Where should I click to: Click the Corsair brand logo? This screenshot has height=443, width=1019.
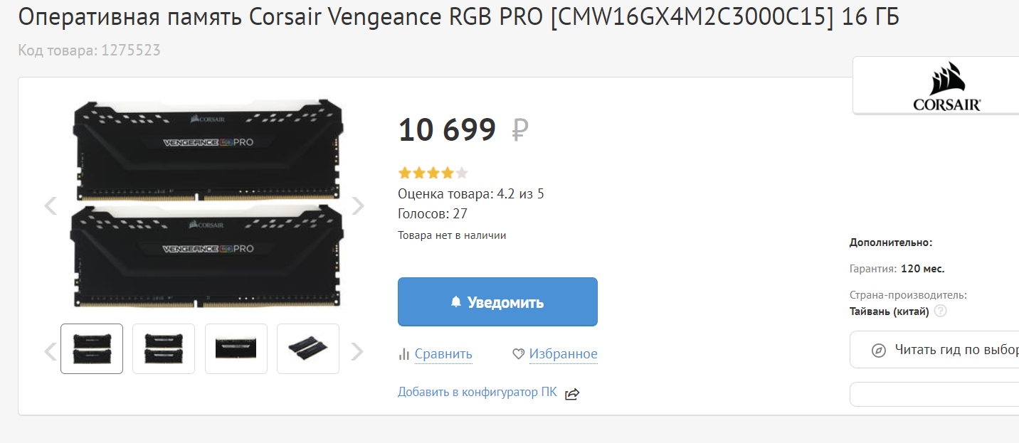pyautogui.click(x=947, y=87)
